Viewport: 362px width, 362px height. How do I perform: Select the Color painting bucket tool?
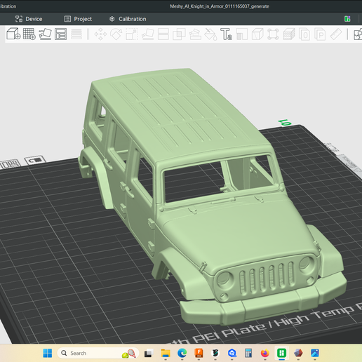210,34
